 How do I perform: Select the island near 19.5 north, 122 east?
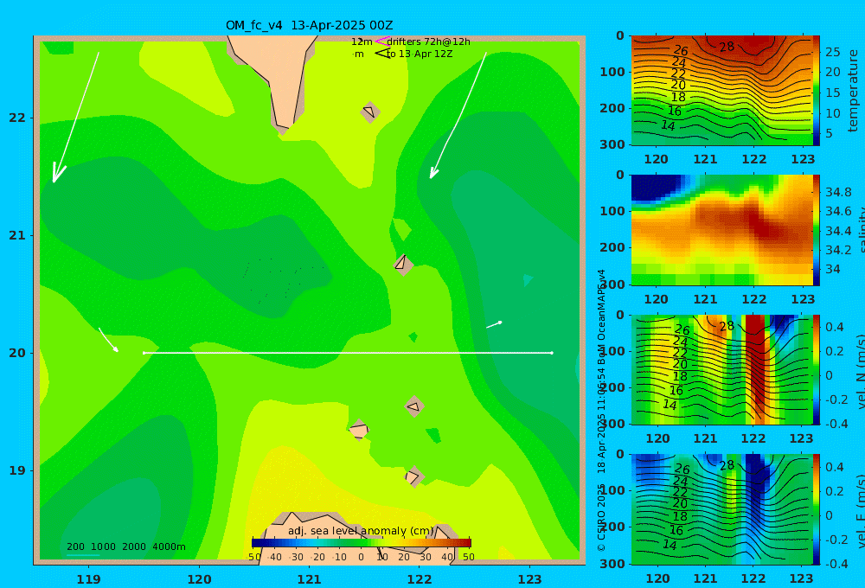(414, 407)
